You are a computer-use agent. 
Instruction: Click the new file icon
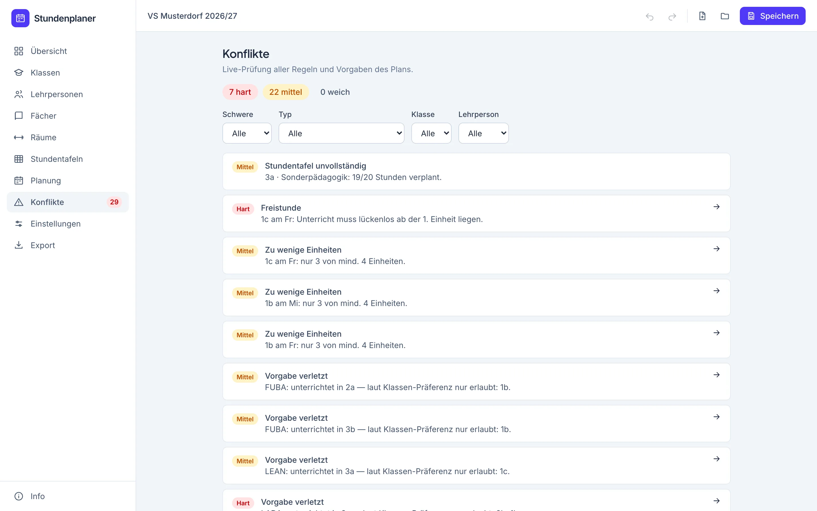(x=702, y=16)
